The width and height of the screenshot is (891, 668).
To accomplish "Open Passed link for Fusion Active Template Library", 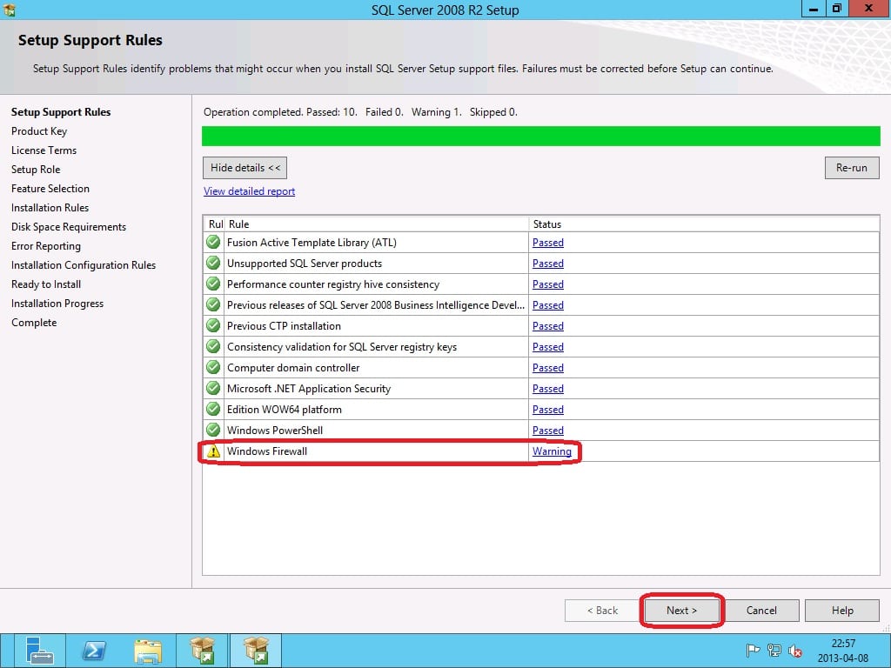I will (548, 243).
